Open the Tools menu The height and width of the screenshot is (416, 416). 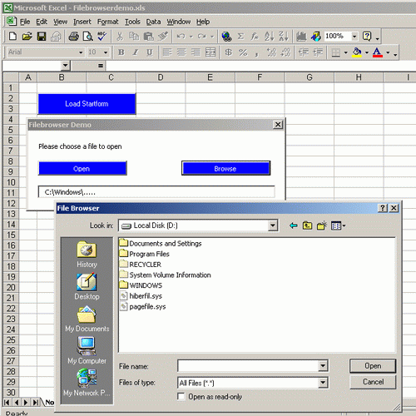click(132, 22)
